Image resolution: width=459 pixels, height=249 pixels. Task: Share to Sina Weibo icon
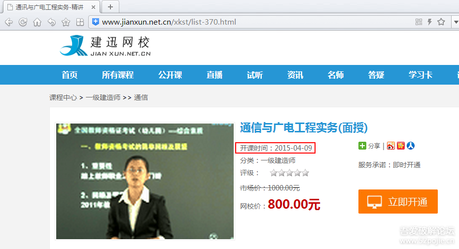391,146
